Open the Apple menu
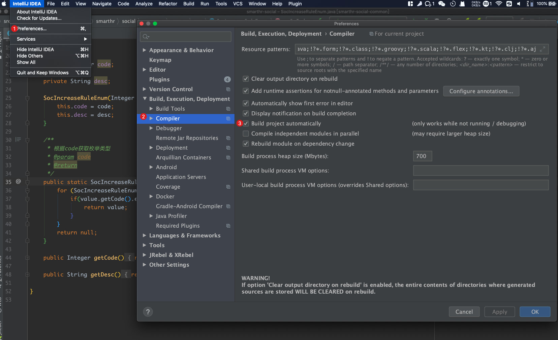Screen dimensions: 558x340 point(4,4)
